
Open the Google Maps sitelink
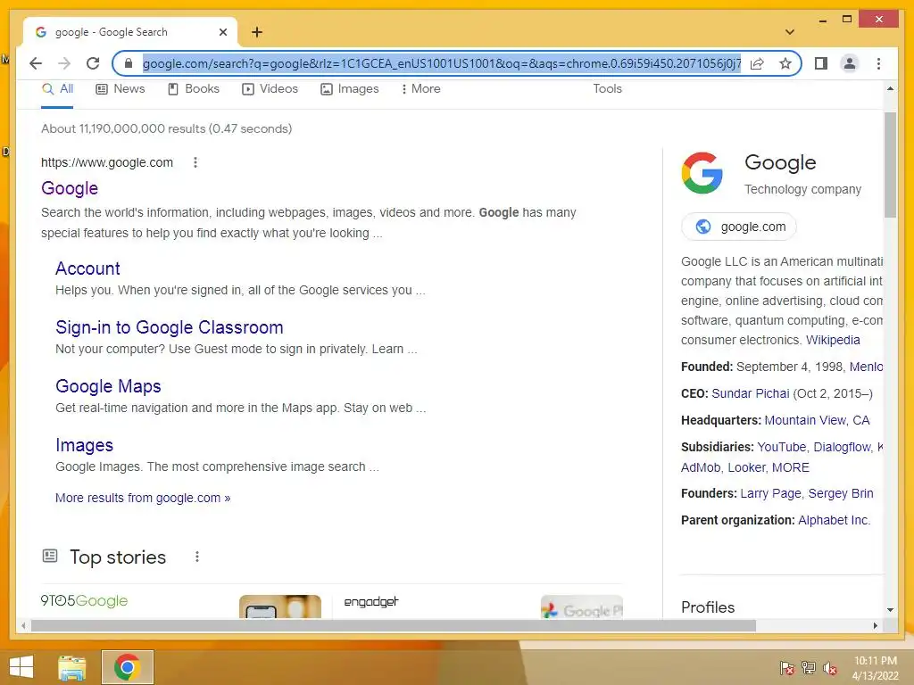click(x=108, y=386)
